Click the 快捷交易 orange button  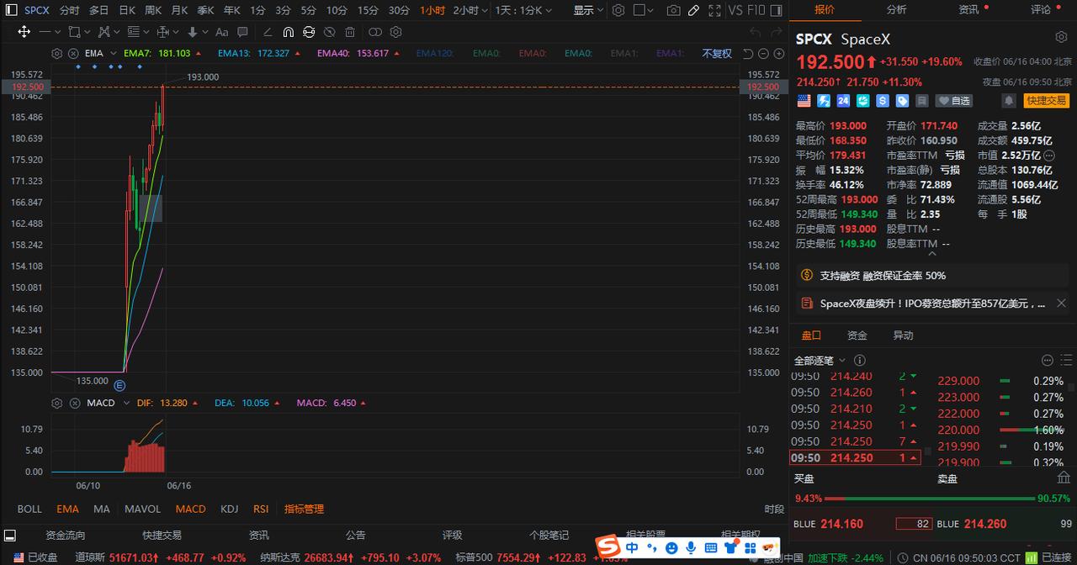pos(1046,100)
